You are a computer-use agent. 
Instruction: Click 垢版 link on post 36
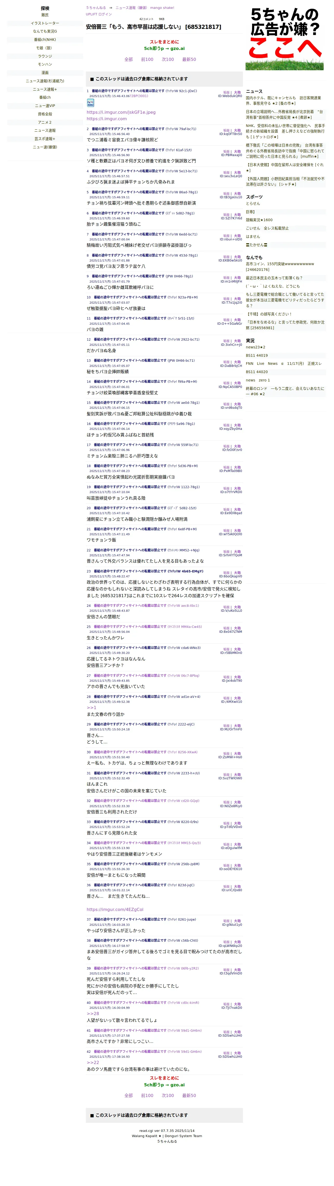[x=226, y=886]
